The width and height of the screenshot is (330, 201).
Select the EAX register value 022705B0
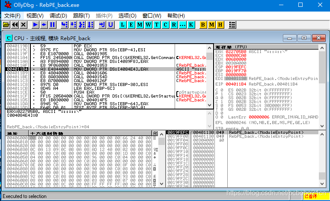click(x=236, y=52)
